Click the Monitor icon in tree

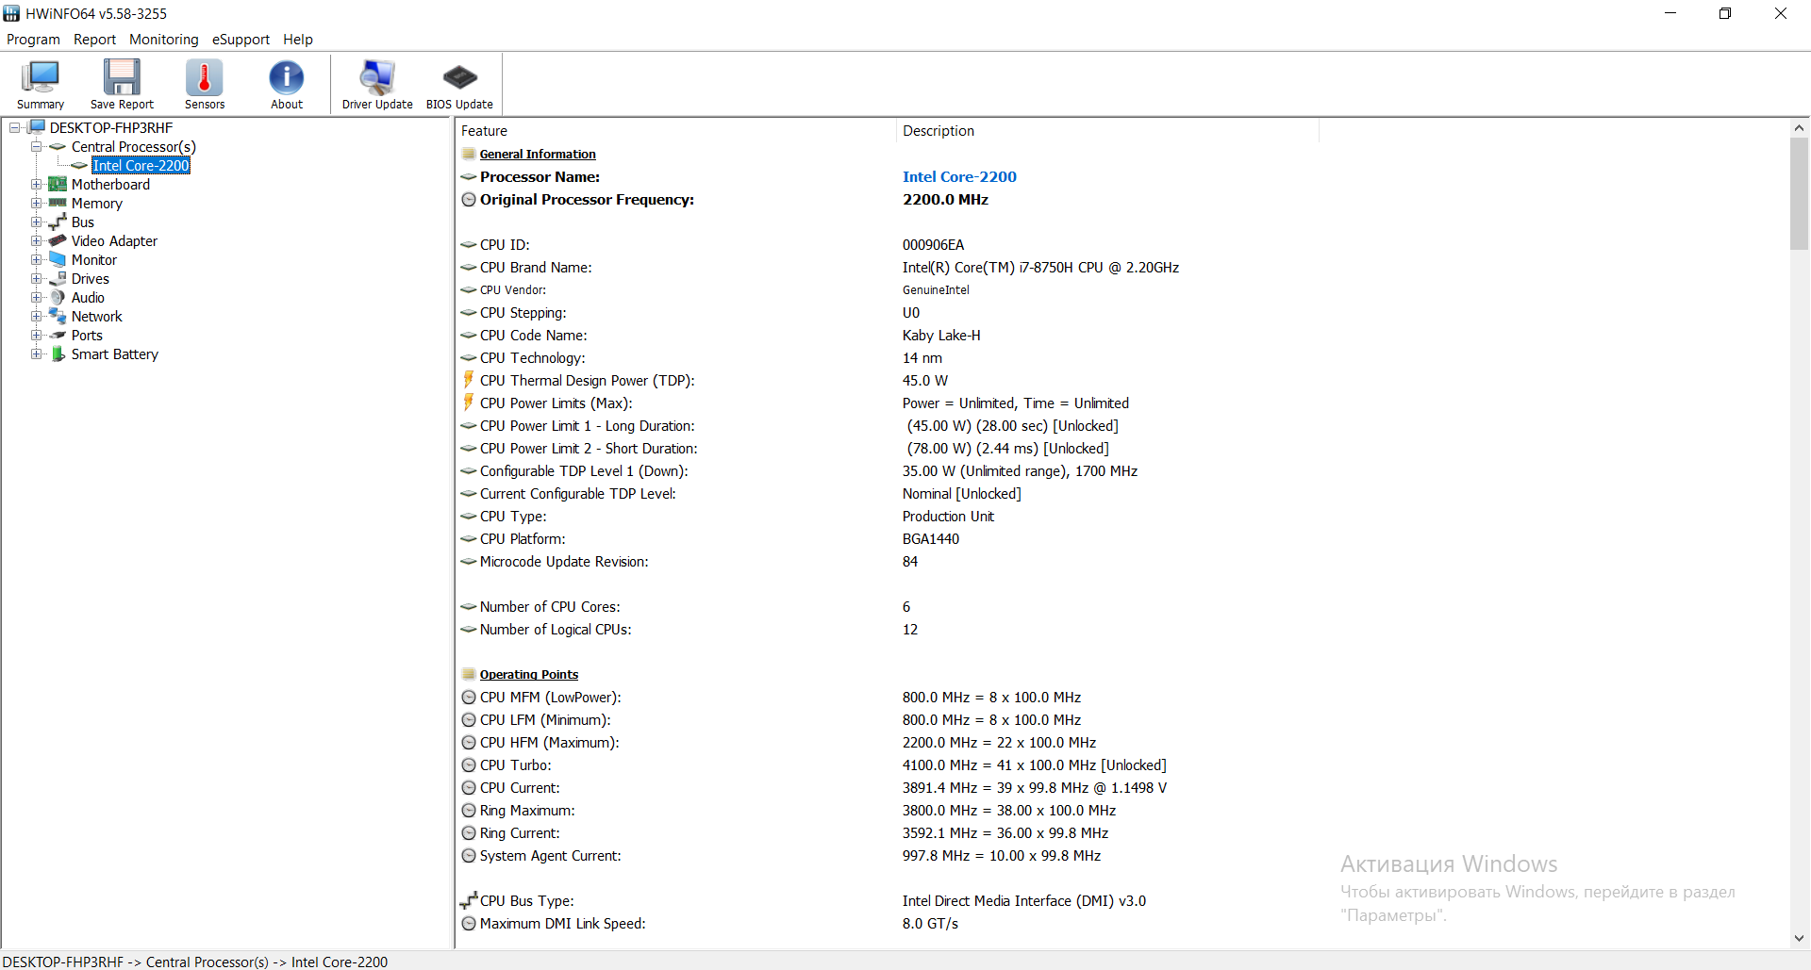pyautogui.click(x=58, y=259)
